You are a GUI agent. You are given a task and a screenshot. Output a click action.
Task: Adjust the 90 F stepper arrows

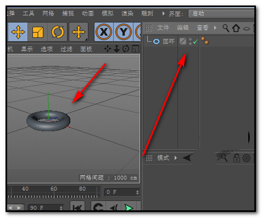coord(61,208)
